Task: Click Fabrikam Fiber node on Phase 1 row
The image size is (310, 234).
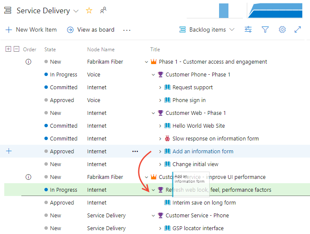Action: point(105,62)
